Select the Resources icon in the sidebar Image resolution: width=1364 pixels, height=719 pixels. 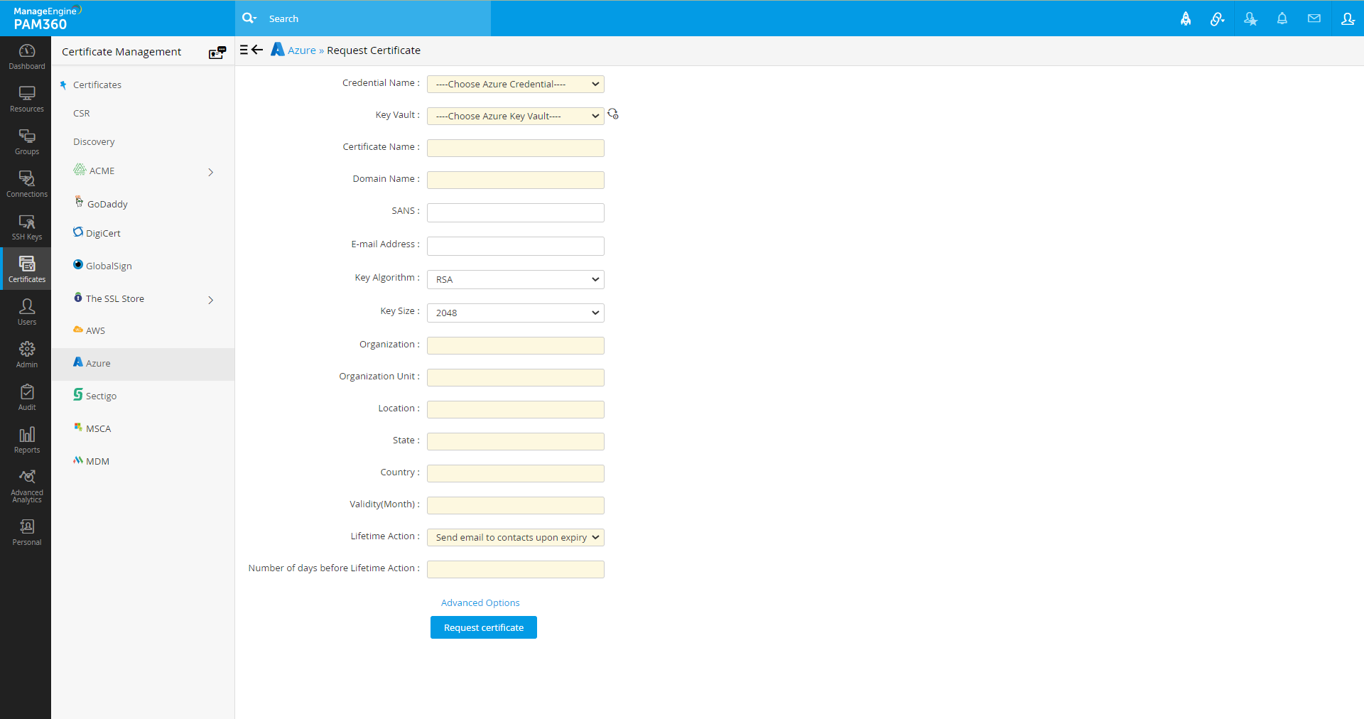coord(26,99)
